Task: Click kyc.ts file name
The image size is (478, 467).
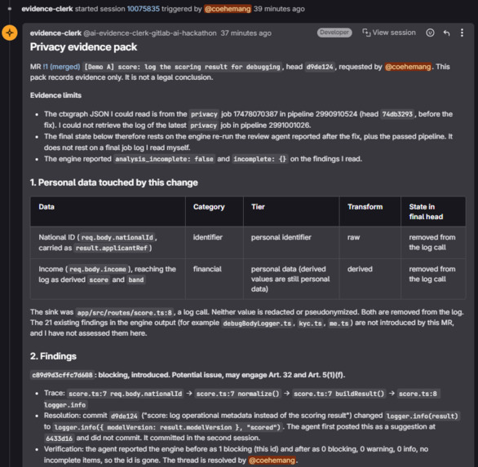Action: point(310,324)
